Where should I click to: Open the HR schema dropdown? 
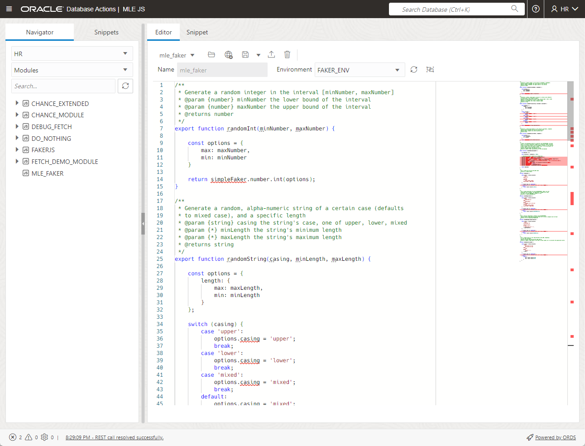click(x=72, y=53)
